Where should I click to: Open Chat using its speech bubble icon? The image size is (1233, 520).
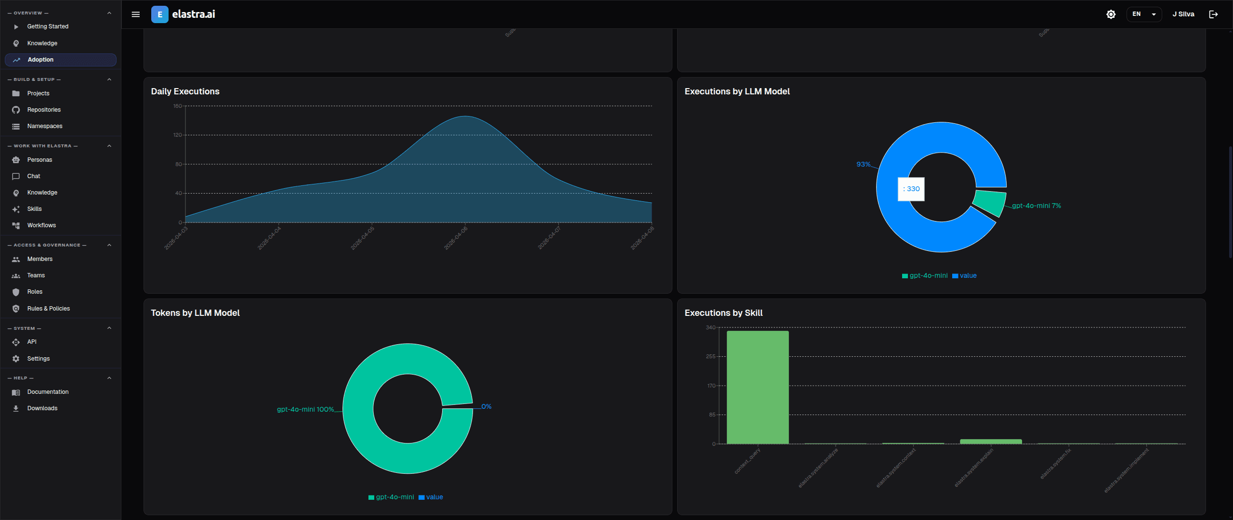(x=16, y=176)
